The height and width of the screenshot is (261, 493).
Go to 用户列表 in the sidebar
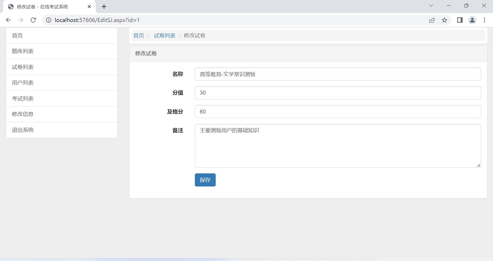coord(23,83)
